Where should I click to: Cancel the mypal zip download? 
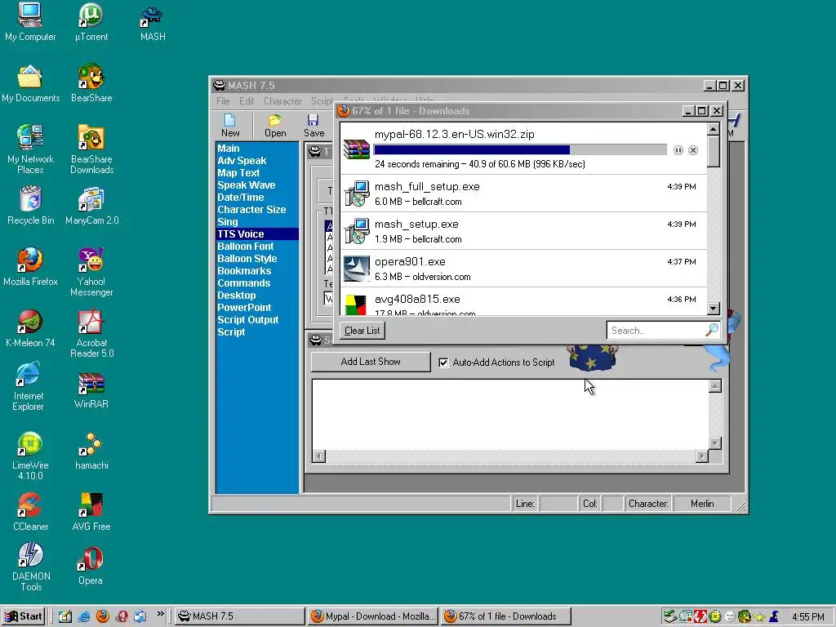692,150
